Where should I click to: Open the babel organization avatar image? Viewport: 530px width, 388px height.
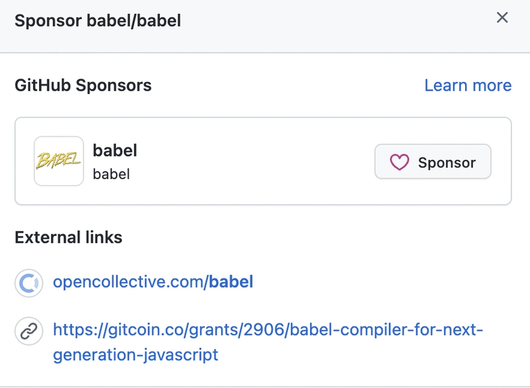click(58, 161)
